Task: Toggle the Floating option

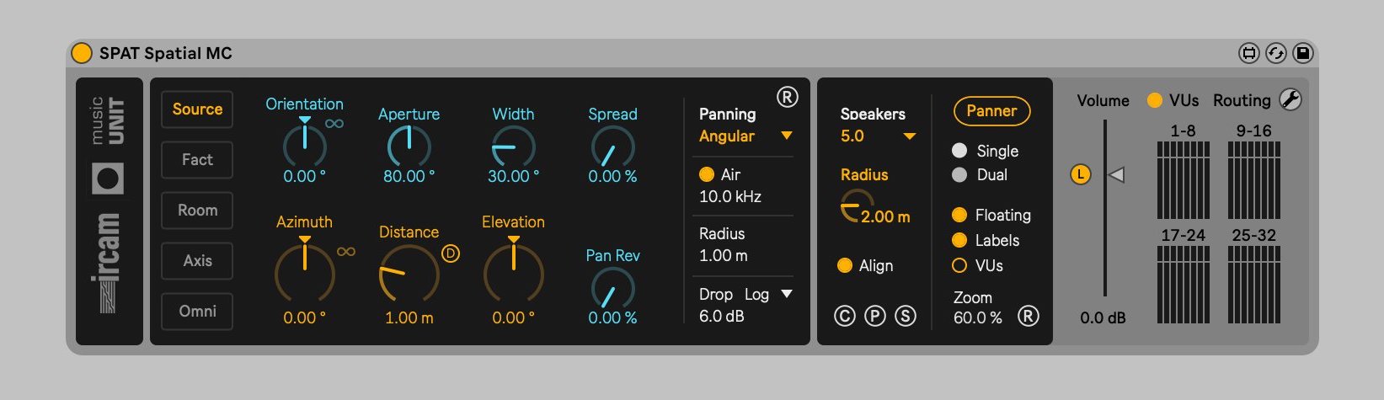Action: click(959, 216)
